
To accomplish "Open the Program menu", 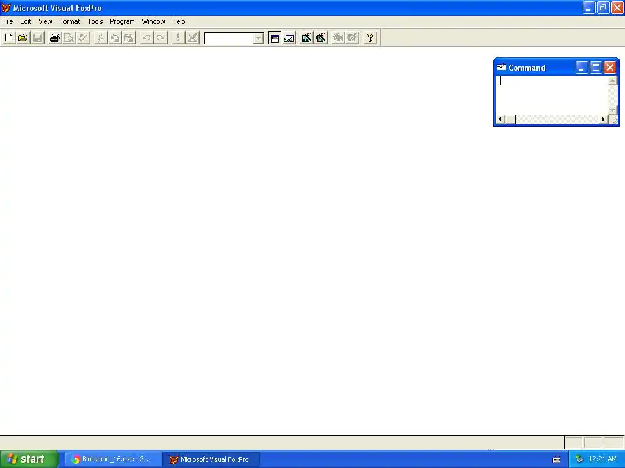I will pos(122,21).
